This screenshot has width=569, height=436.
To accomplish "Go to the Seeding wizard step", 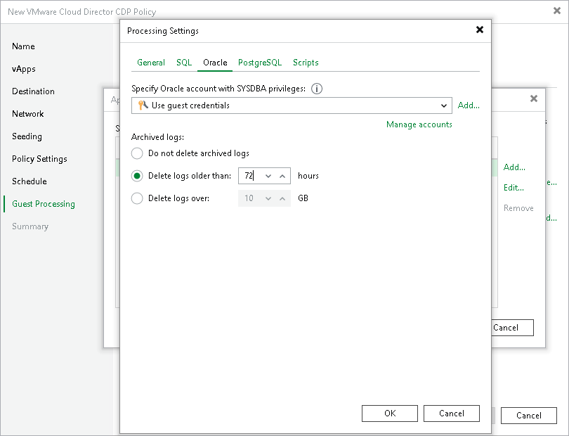I will click(27, 136).
